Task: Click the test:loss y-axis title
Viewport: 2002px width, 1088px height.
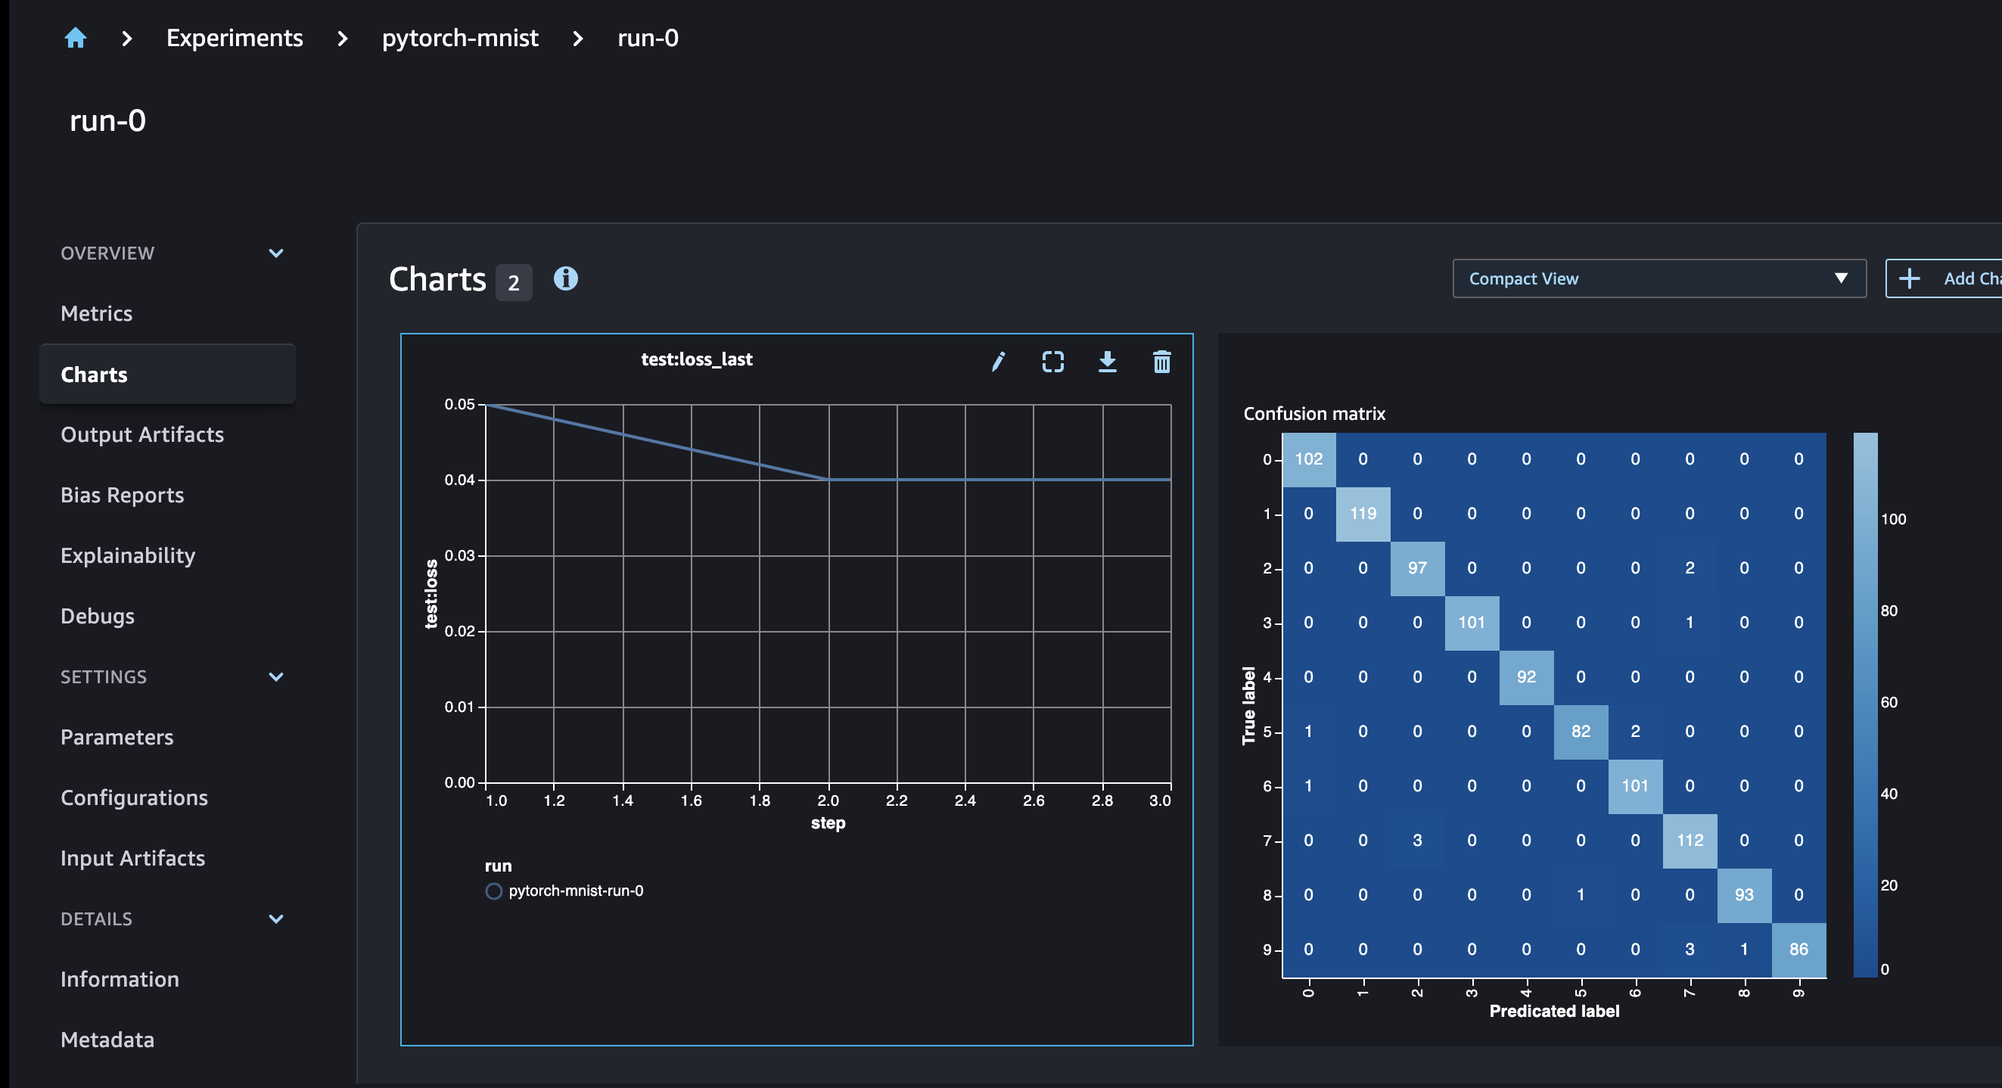Action: pos(431,594)
